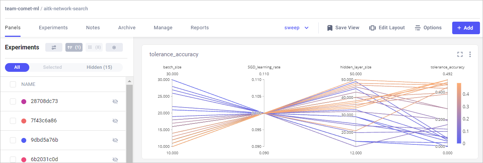The width and height of the screenshot is (483, 163).
Task: Check the box for experiment 7f43c6a86
Action: coord(13,121)
